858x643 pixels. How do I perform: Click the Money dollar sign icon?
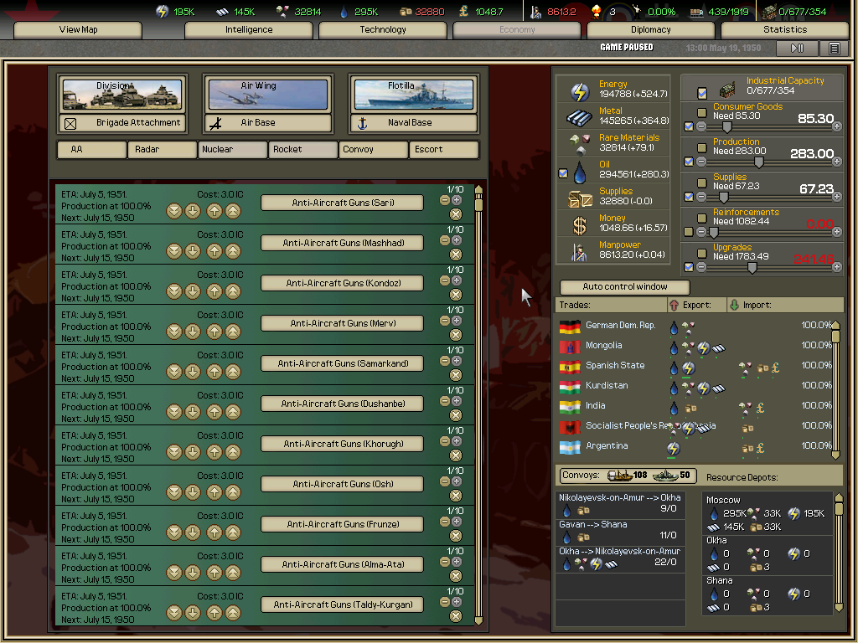(x=580, y=225)
